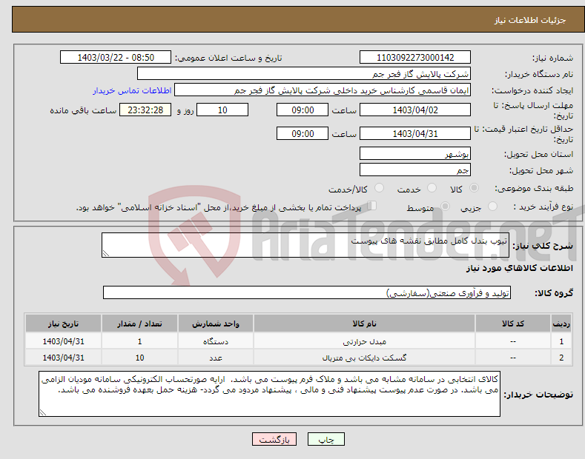Click the general description textarea تیوب بندل

[305, 245]
